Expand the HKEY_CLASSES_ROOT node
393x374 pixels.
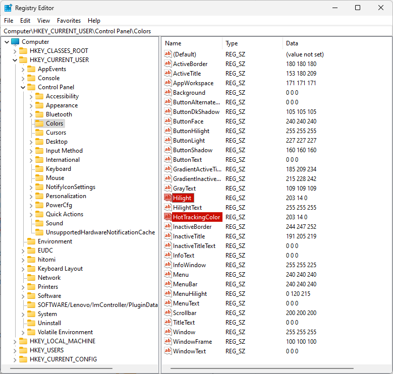pyautogui.click(x=15, y=51)
